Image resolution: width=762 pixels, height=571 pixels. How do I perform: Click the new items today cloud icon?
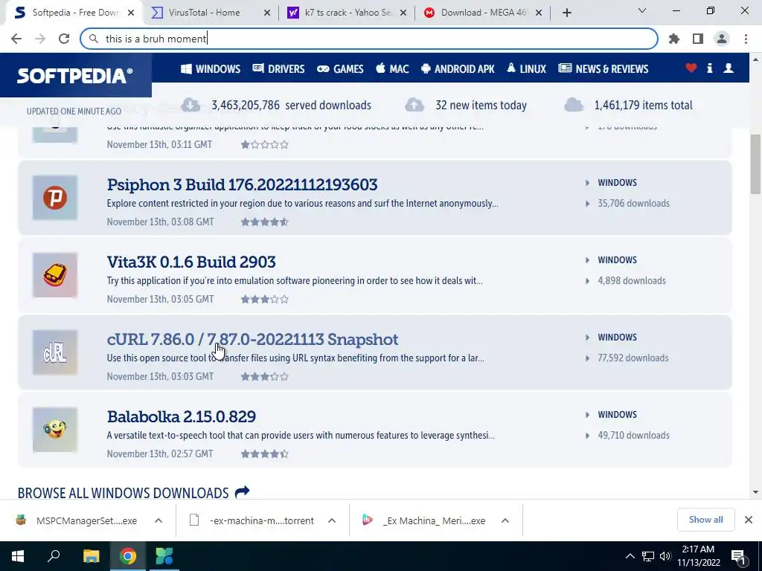[414, 105]
